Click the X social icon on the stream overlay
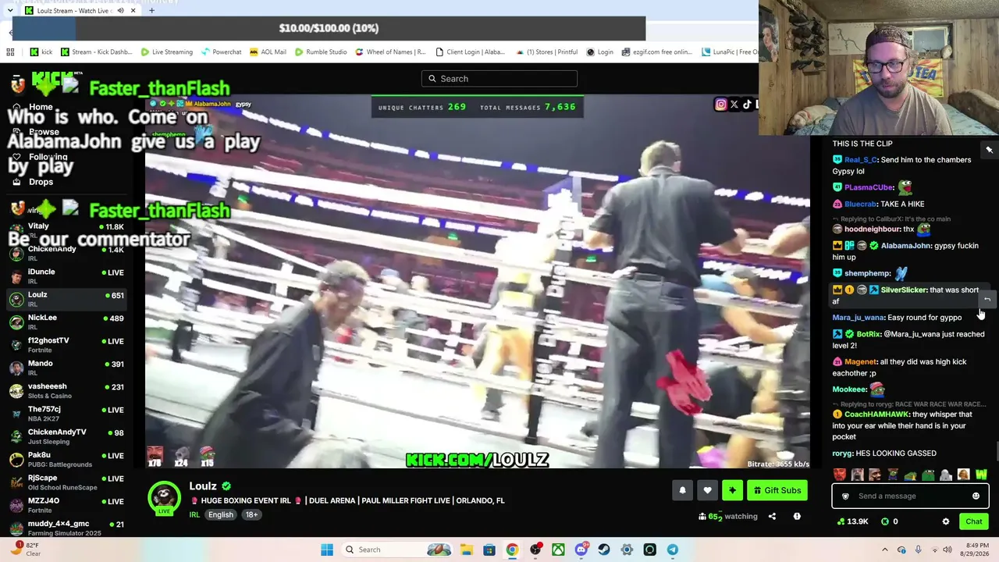The width and height of the screenshot is (999, 562). coord(734,105)
